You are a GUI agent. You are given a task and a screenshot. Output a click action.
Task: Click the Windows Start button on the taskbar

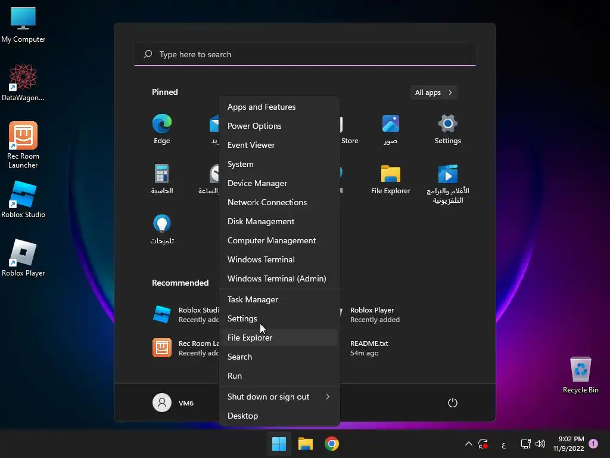pos(279,444)
